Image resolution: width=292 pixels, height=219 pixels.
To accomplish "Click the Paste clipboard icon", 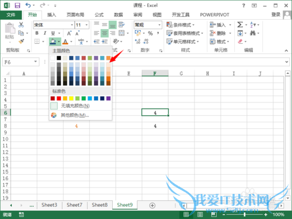I will 10,29.
